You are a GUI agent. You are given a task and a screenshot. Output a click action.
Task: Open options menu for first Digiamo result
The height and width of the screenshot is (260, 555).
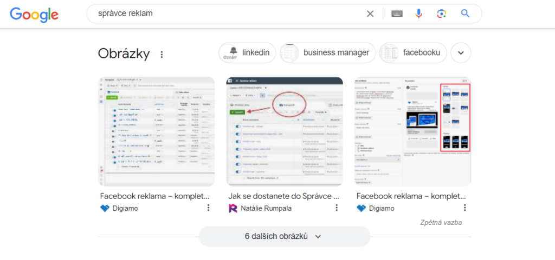[209, 208]
